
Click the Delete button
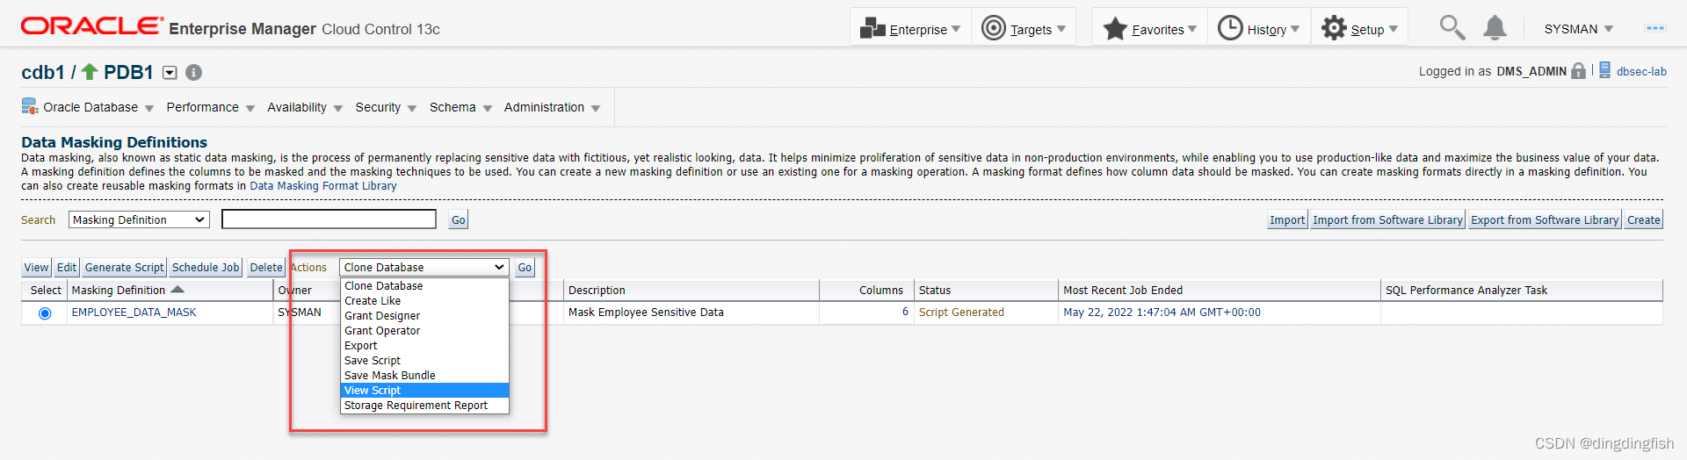point(265,268)
